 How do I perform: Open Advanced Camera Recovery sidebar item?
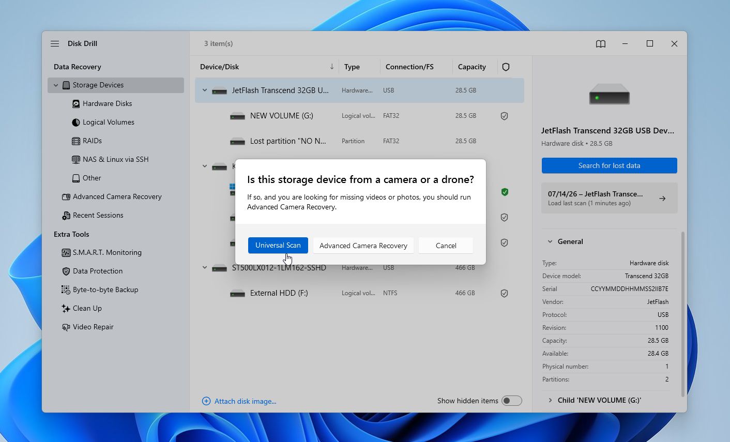pos(117,196)
